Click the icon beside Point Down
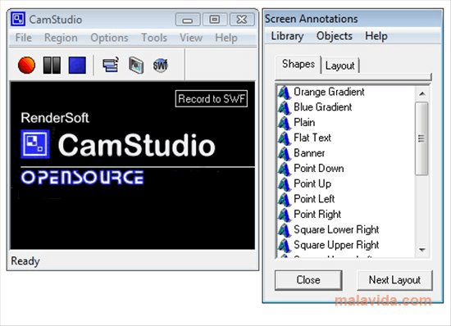The width and height of the screenshot is (451, 326). (x=285, y=169)
